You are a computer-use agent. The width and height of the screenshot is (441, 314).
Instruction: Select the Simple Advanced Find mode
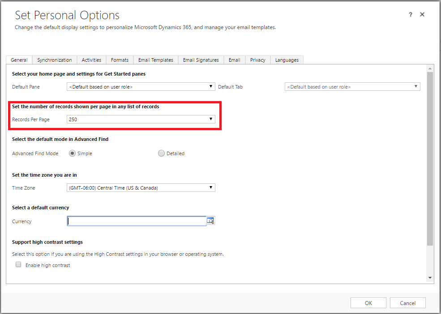pos(72,153)
